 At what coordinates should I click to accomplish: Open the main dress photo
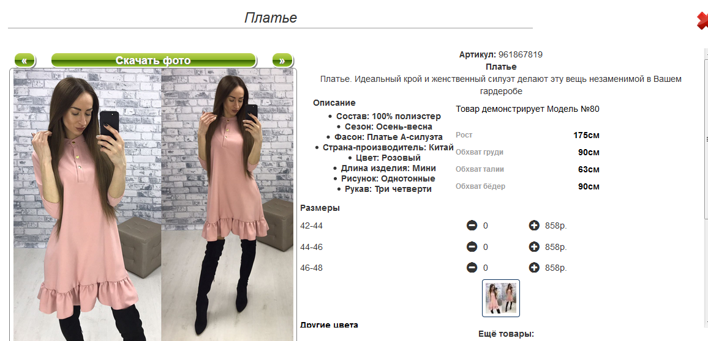point(153,205)
